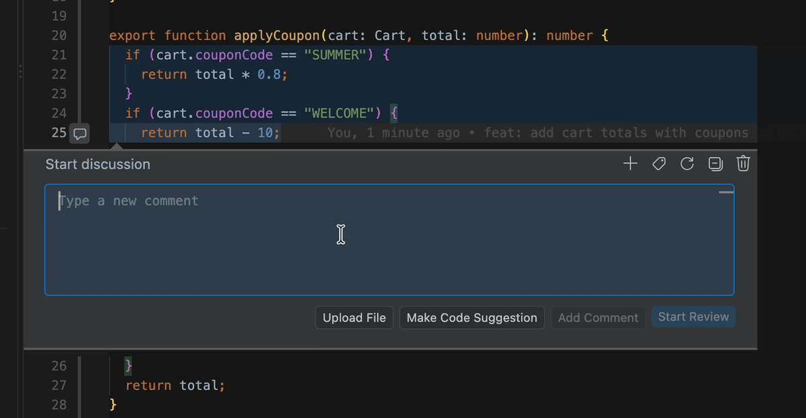This screenshot has height=418, width=806.
Task: Collapse all comments using the stacked minus icon
Action: tap(715, 164)
